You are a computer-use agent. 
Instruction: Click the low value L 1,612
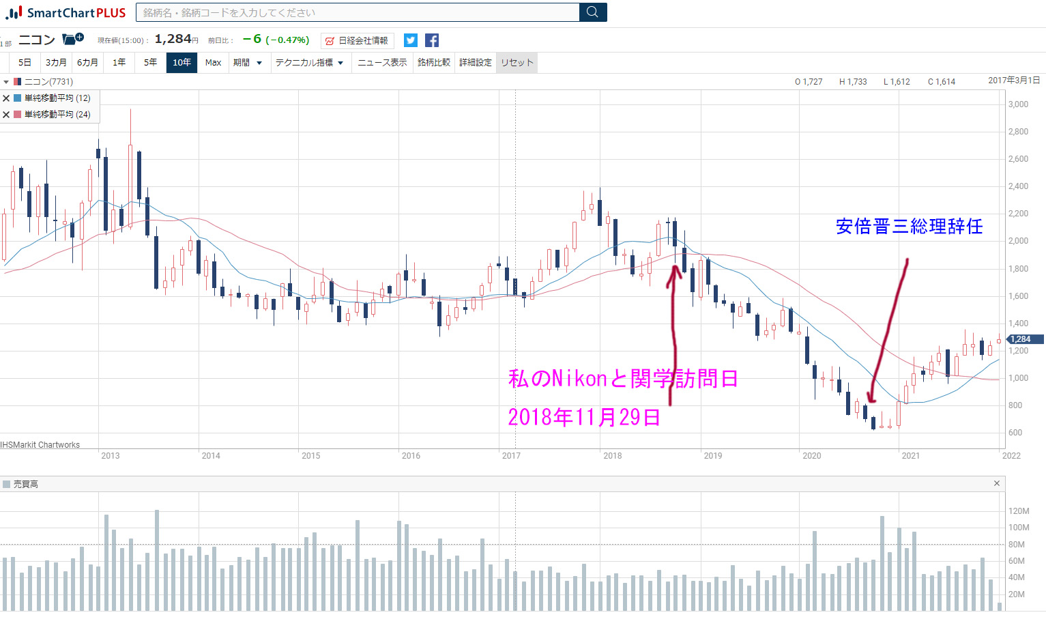pyautogui.click(x=897, y=82)
